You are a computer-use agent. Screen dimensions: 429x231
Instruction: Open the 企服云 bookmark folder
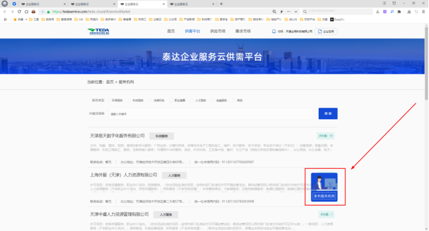tap(156, 19)
